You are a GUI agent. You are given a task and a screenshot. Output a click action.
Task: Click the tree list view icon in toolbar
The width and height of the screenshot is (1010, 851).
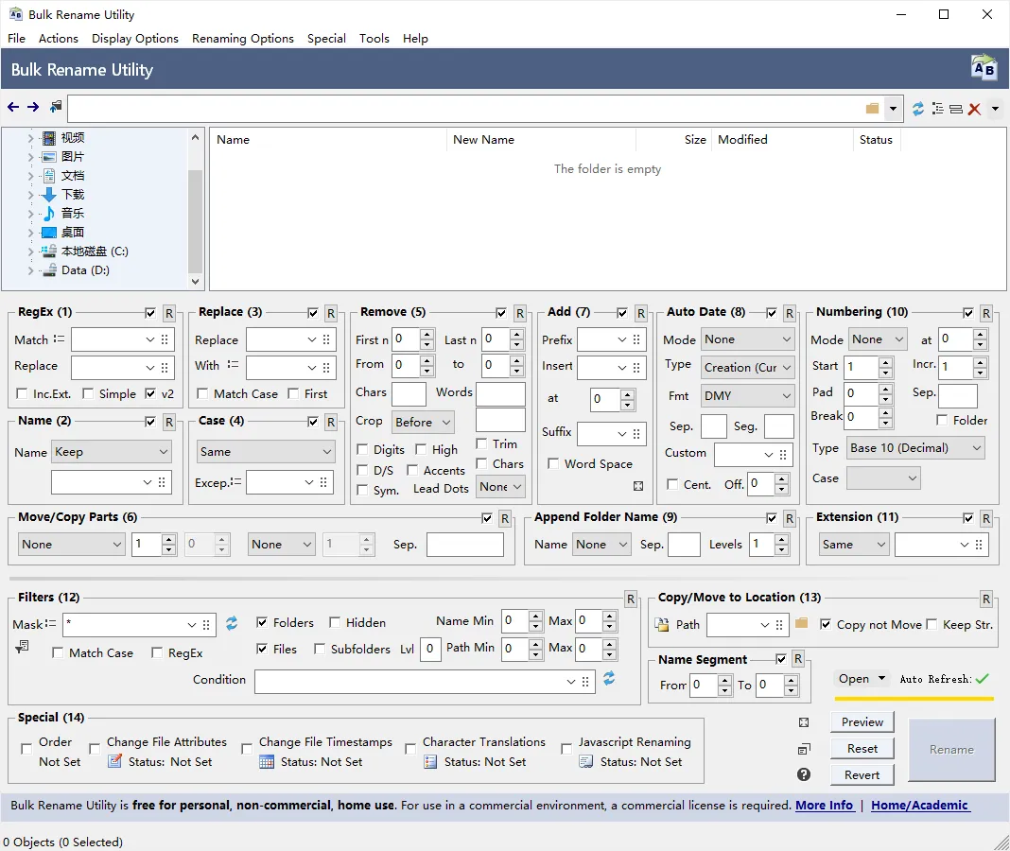pos(938,108)
